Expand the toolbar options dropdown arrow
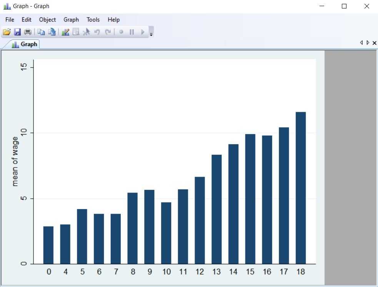 click(151, 34)
